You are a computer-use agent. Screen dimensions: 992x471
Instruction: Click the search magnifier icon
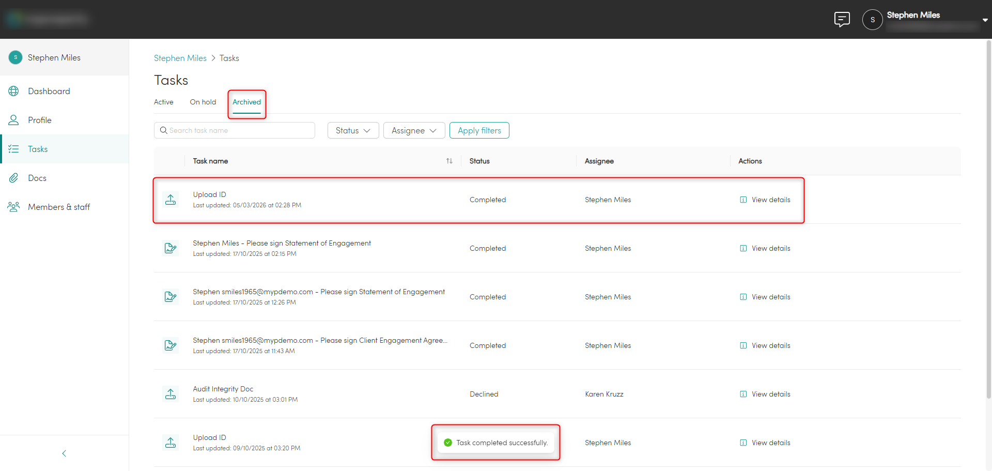pos(163,130)
